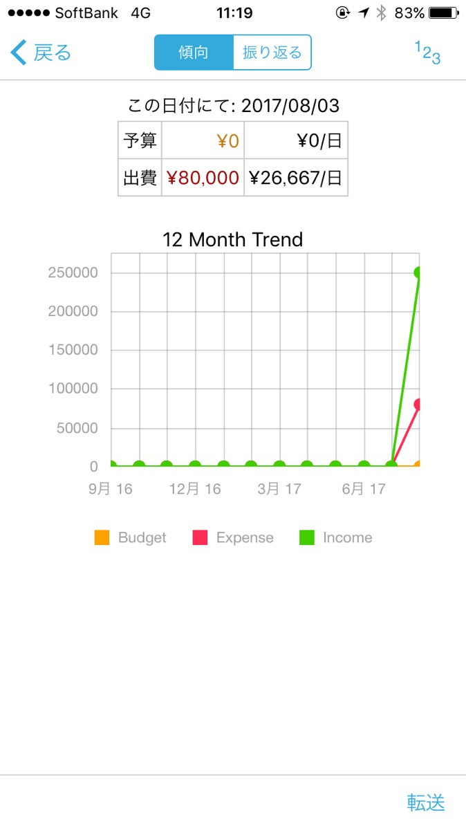Image resolution: width=466 pixels, height=830 pixels.
Task: Tap the Bluetooth icon in status bar
Action: point(381,13)
